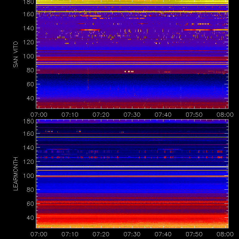239x239 pixels.
Task: Click 07:50 time label below San Vito plot
Action: pyautogui.click(x=194, y=115)
